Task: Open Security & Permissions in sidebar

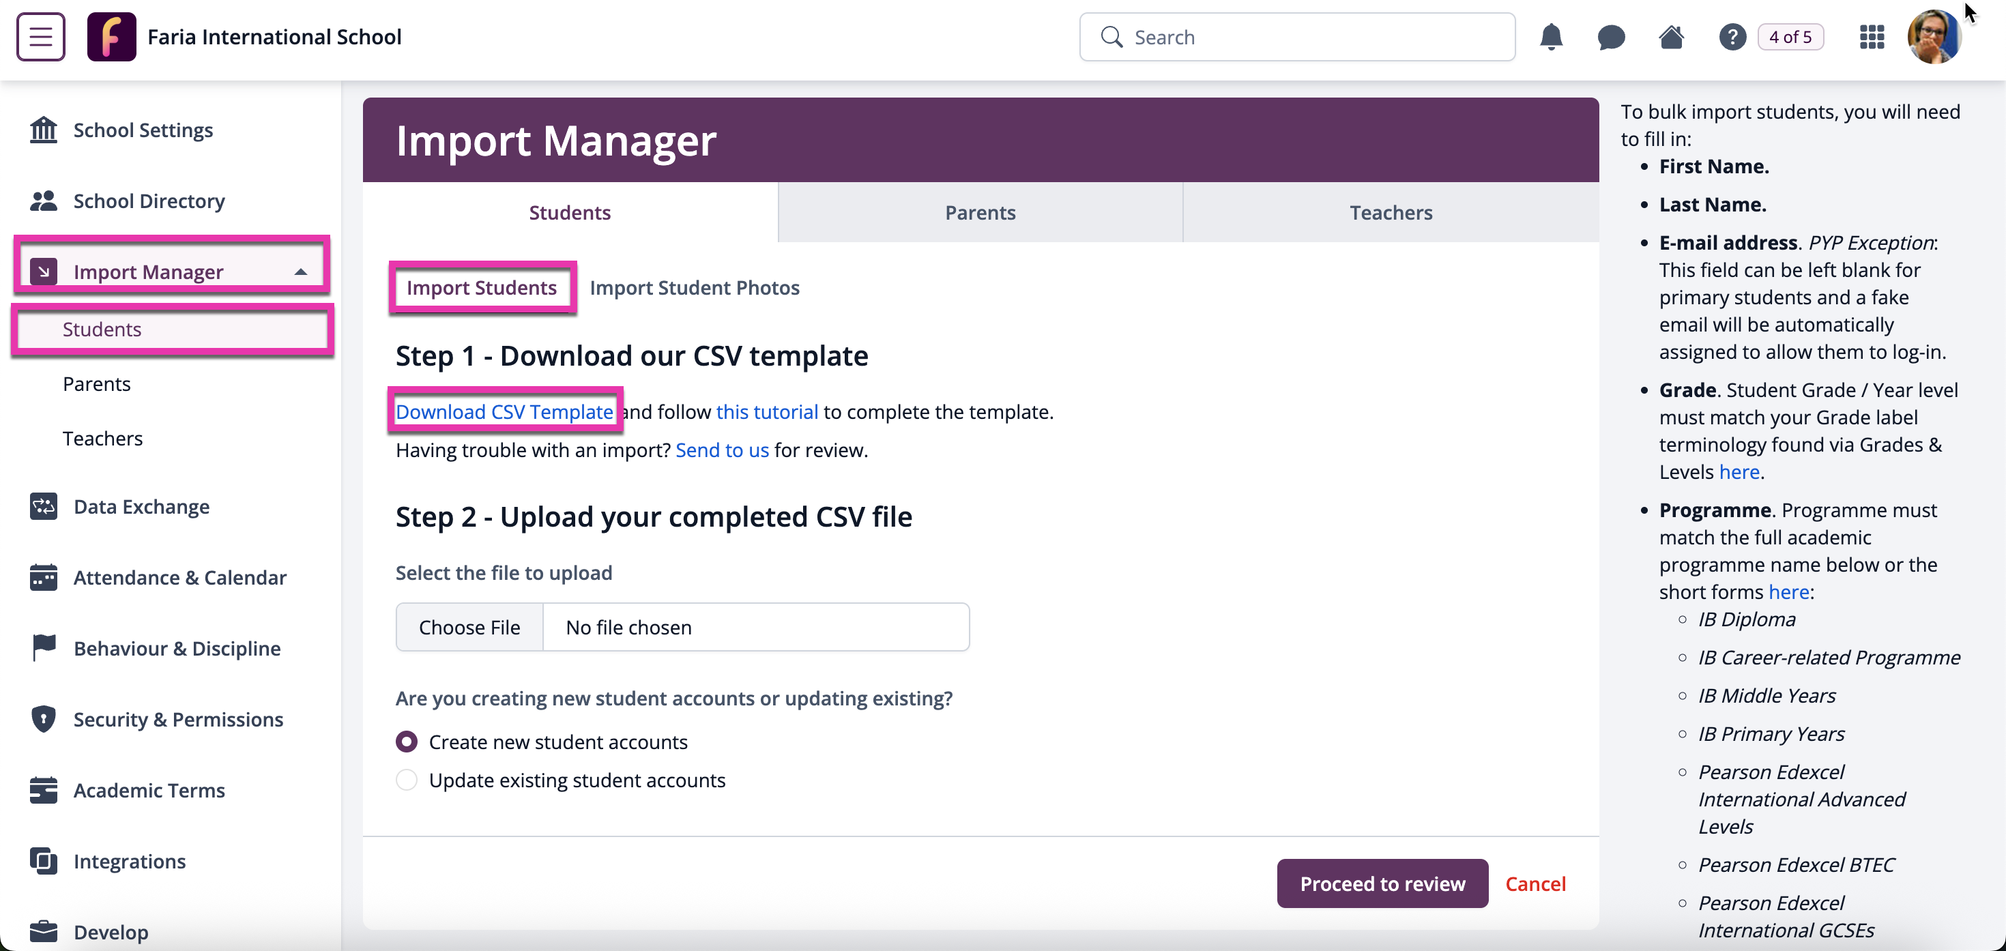Action: click(177, 719)
